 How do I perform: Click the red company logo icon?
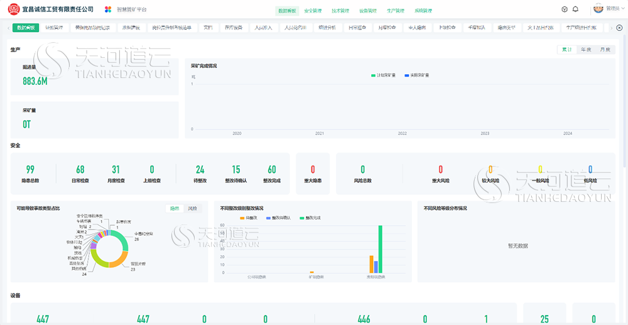pos(14,8)
